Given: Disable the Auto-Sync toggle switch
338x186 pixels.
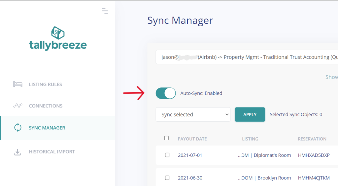Looking at the screenshot, I should [x=166, y=93].
